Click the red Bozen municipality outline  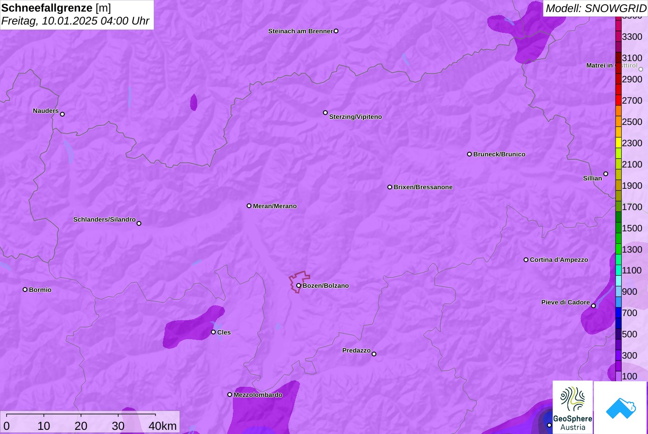(299, 282)
